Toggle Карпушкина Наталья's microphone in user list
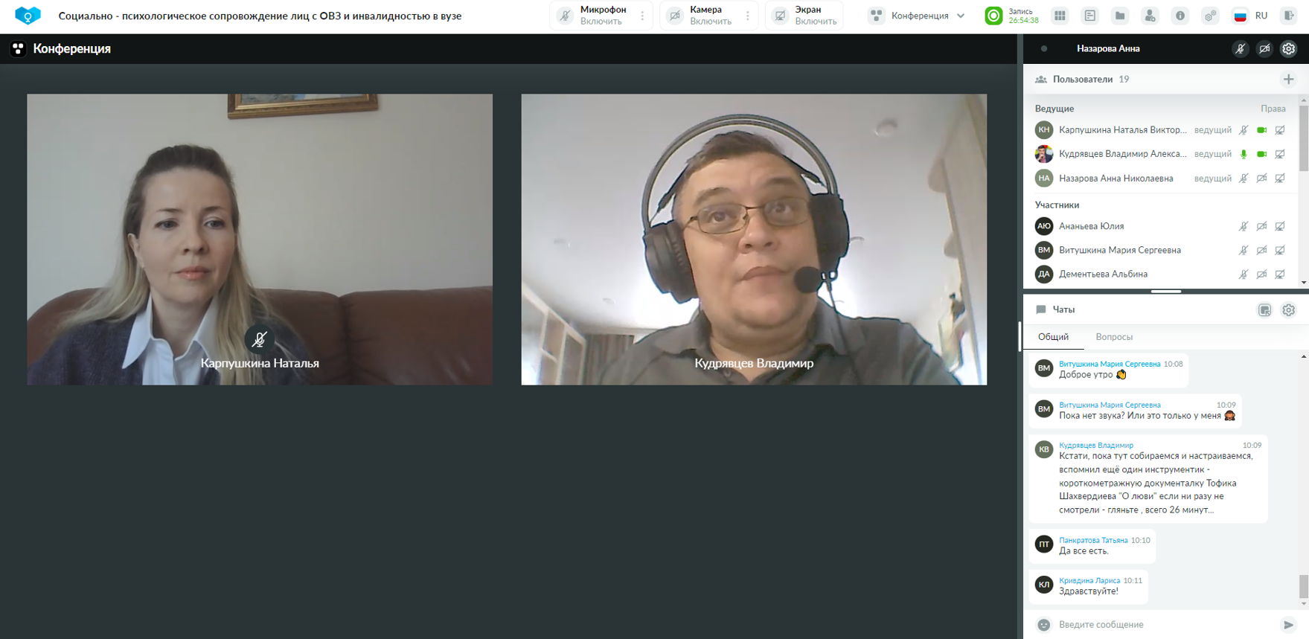 click(x=1244, y=130)
